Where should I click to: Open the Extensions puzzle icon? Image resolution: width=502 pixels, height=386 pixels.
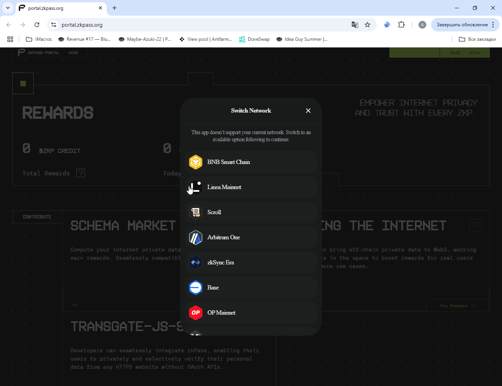click(401, 25)
